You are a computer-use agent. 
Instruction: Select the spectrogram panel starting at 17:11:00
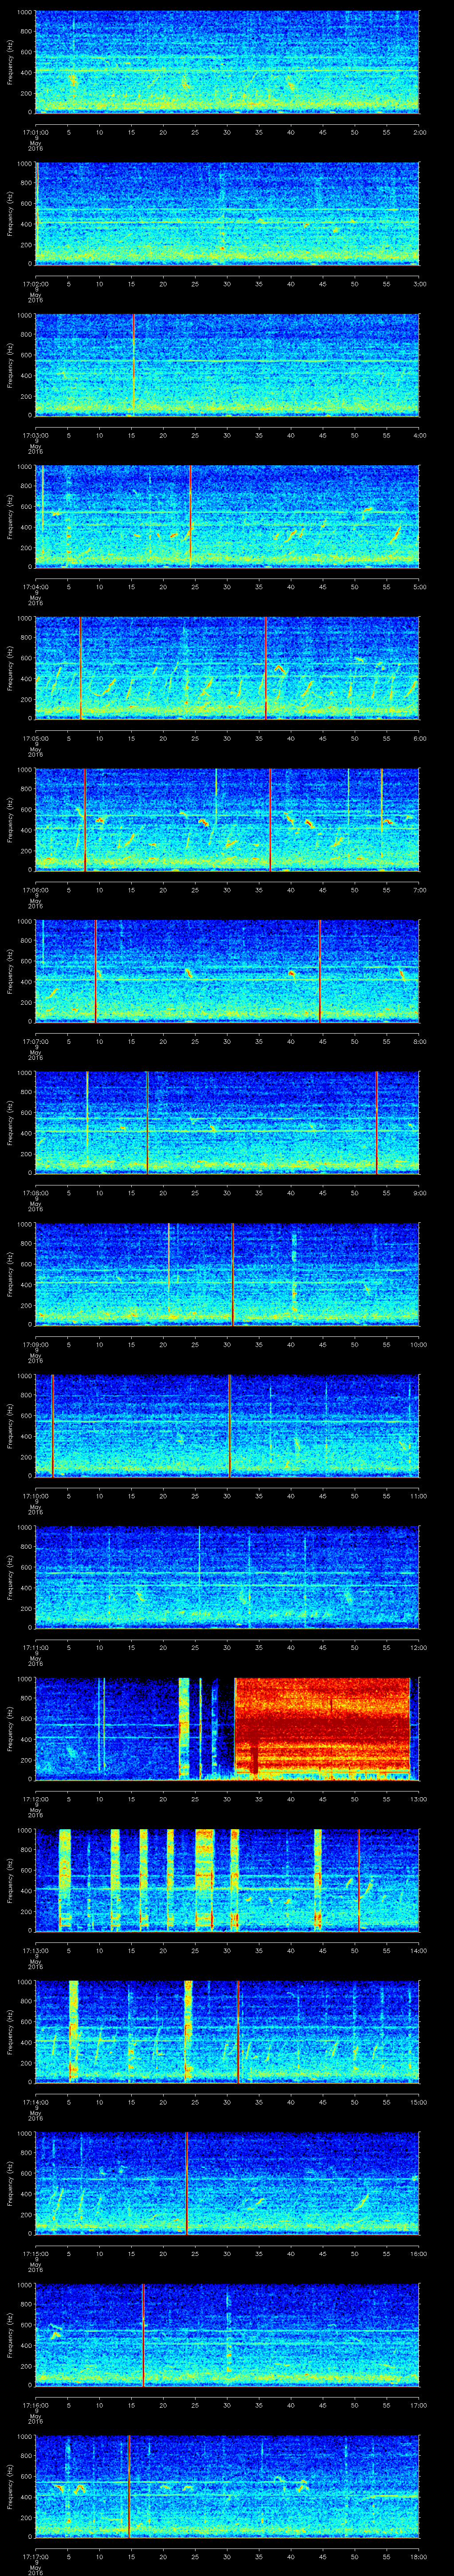tap(227, 1576)
